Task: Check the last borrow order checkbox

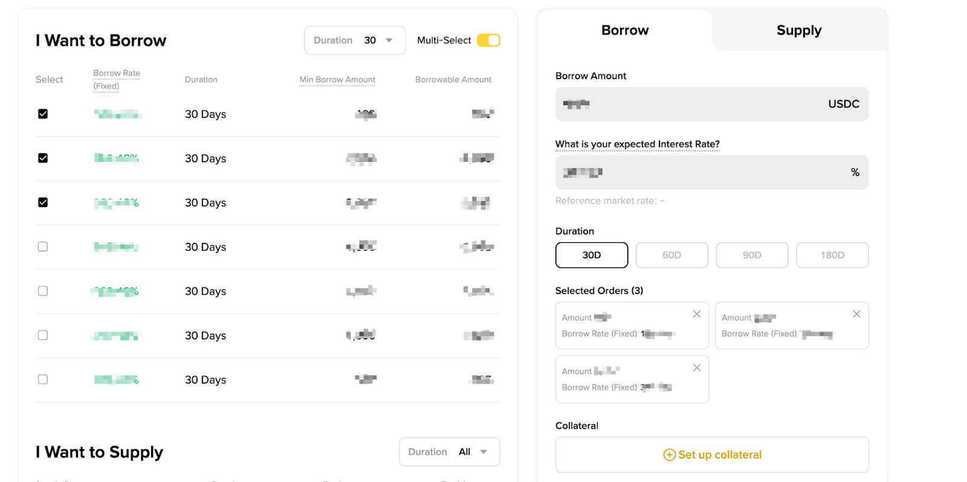Action: [x=43, y=380]
